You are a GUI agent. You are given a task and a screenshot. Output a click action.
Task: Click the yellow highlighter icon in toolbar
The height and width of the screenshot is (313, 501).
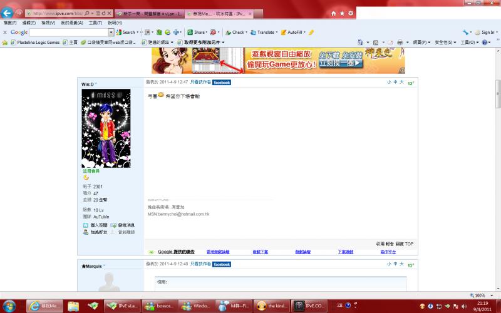point(311,33)
